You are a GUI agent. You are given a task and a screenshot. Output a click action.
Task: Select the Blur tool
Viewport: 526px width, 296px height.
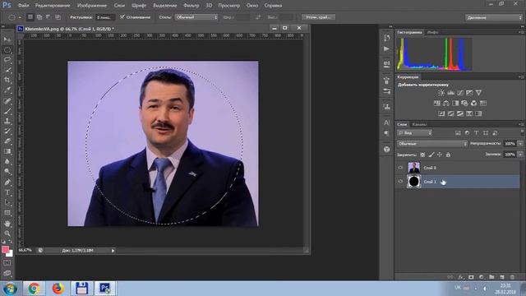click(x=7, y=162)
